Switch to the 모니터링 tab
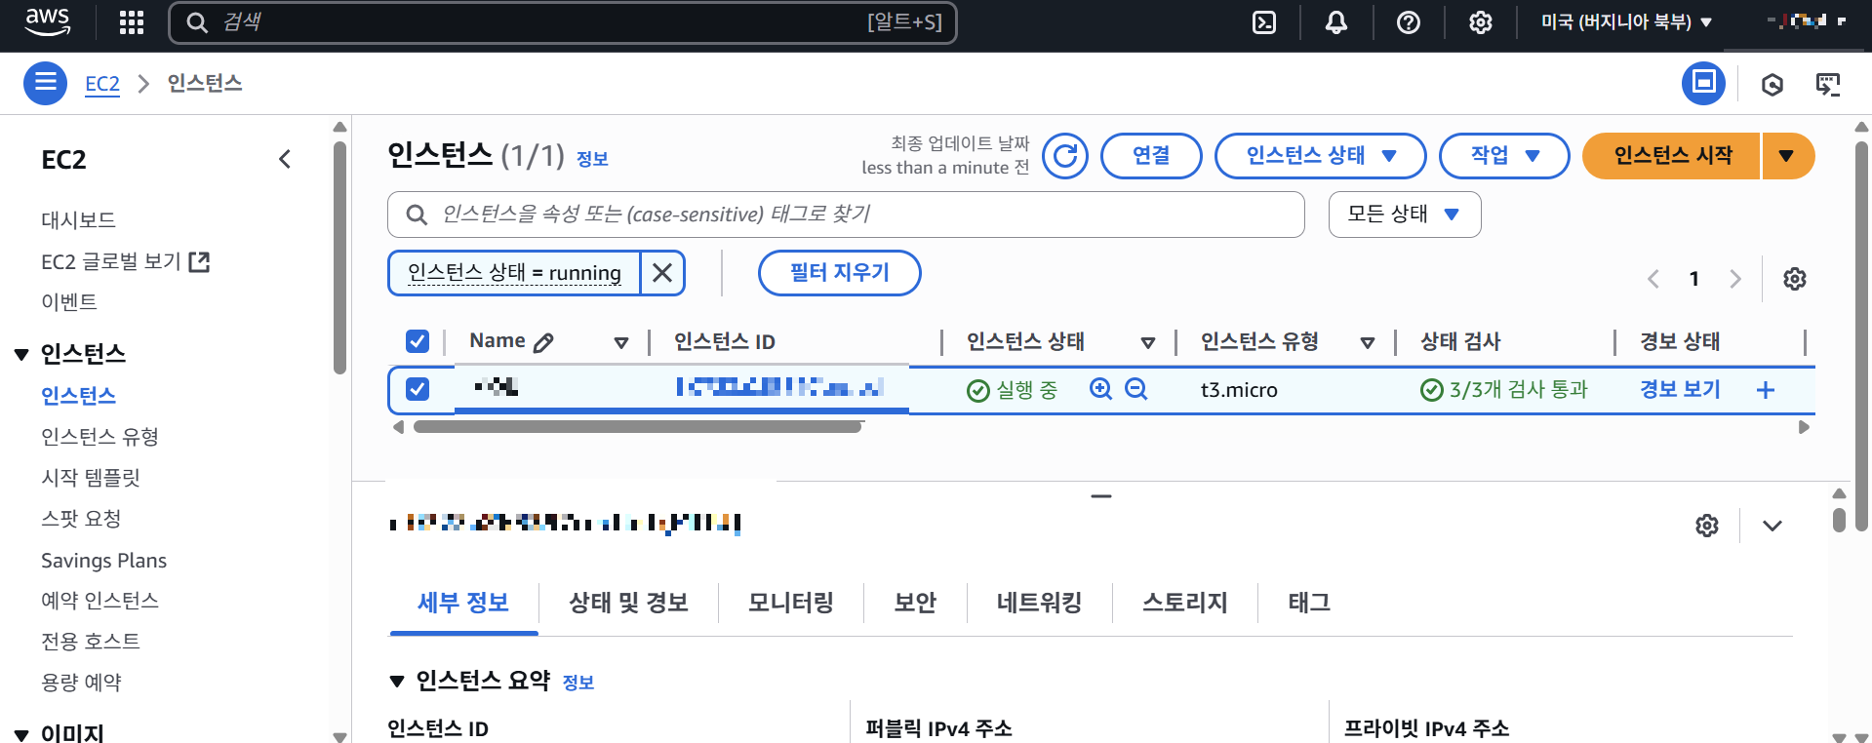Screen dimensions: 1872x743 click(x=791, y=603)
